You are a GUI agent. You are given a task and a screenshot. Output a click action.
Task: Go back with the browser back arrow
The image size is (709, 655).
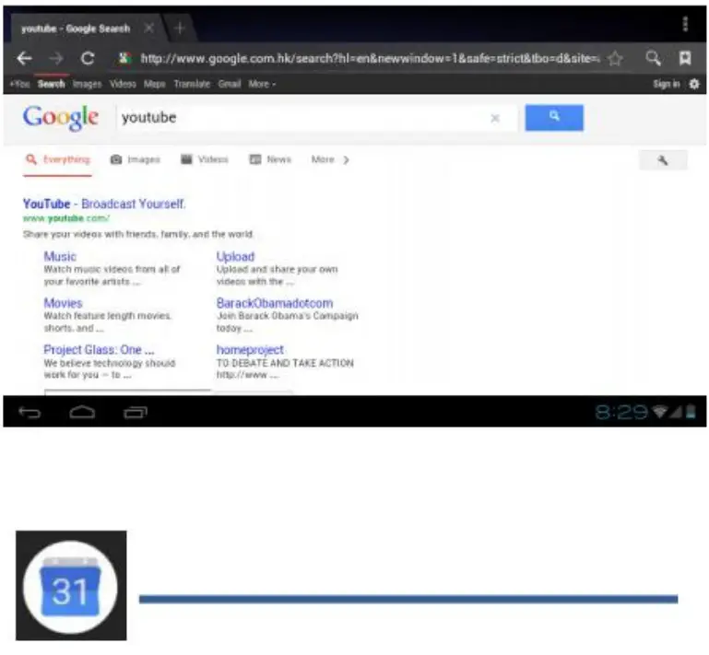point(24,58)
